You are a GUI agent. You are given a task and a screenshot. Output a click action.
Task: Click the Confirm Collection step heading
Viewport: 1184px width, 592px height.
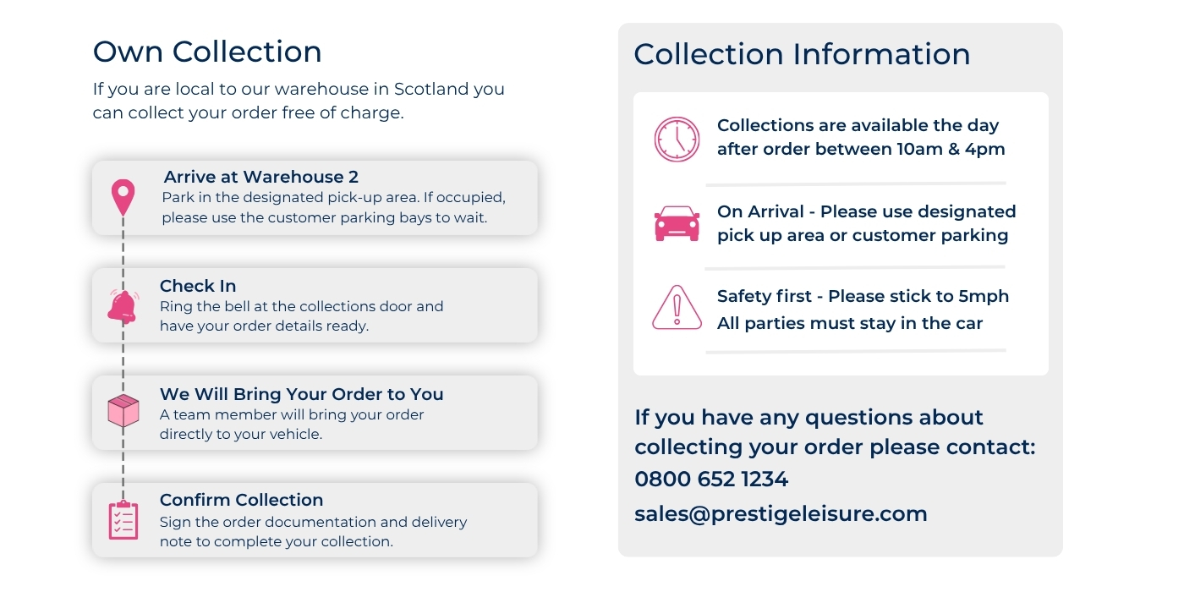[241, 500]
